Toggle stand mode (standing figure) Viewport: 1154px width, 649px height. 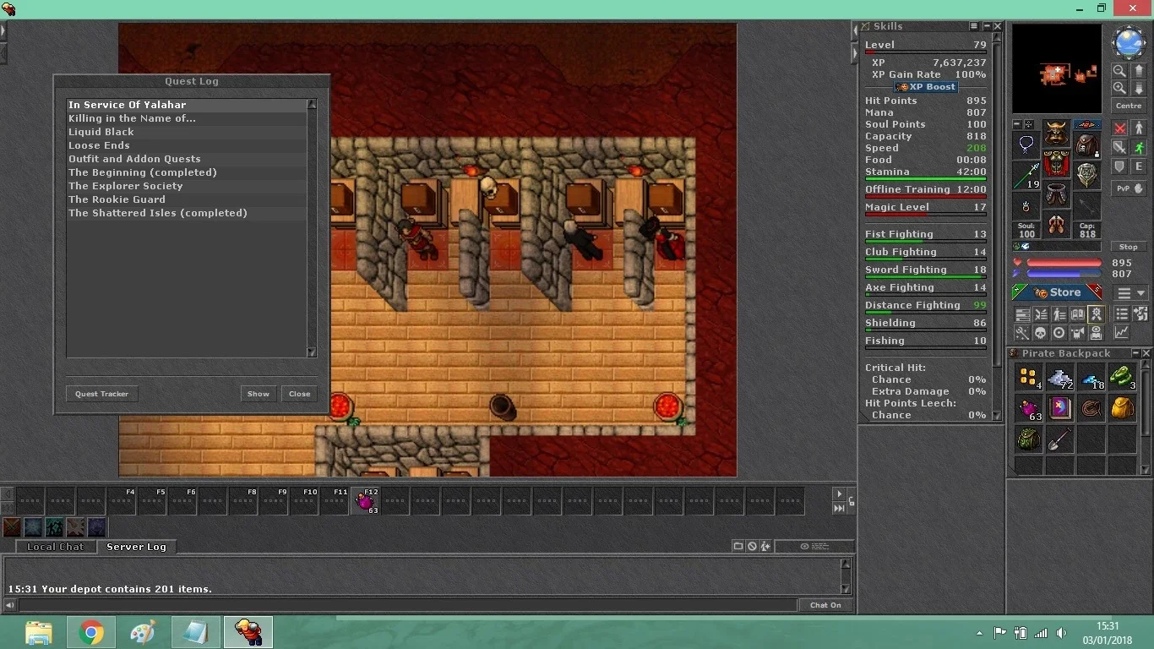click(x=1139, y=128)
